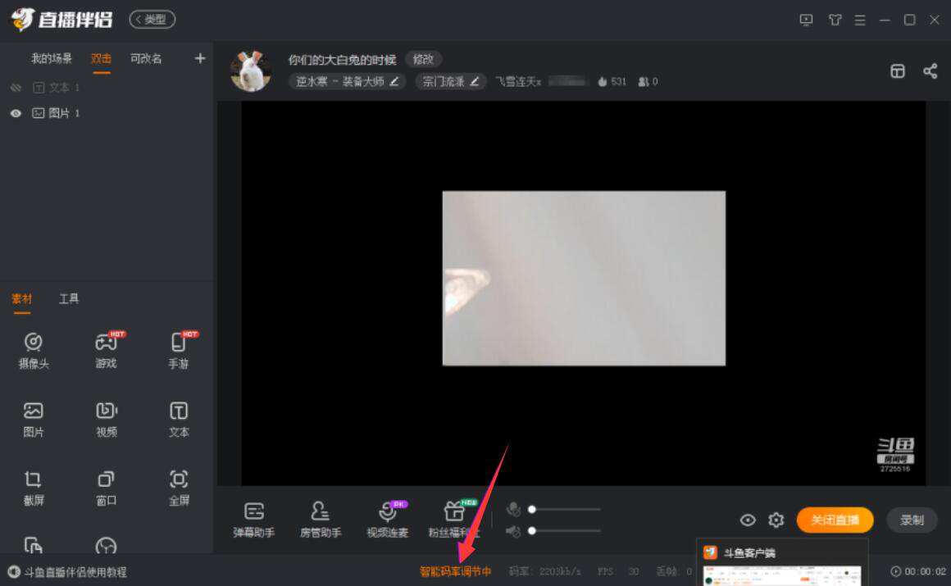Switch to 我的场景 scene tab
Viewport: 951px width, 586px height.
52,58
